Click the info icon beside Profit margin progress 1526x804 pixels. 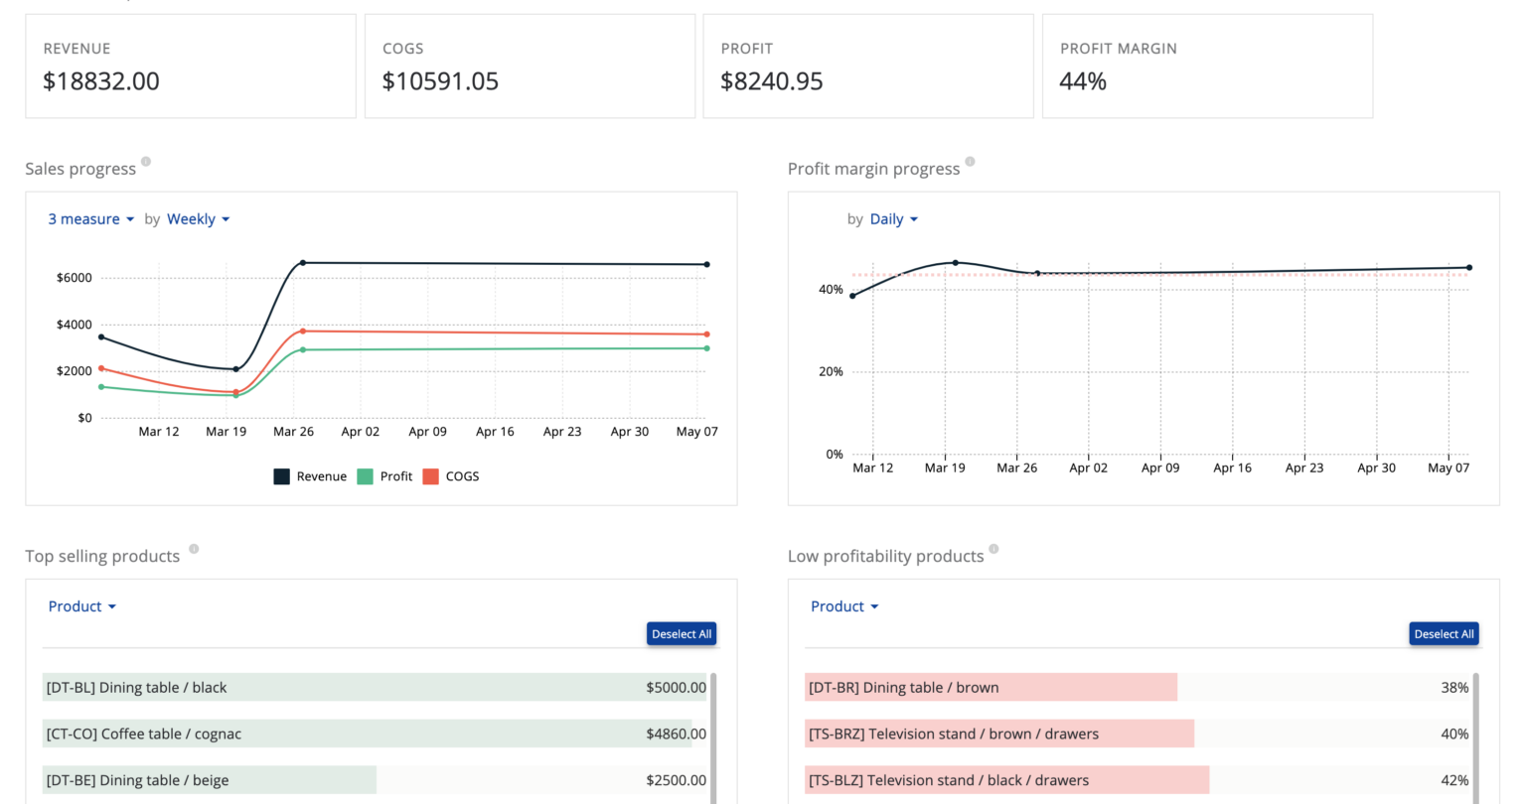coord(970,162)
